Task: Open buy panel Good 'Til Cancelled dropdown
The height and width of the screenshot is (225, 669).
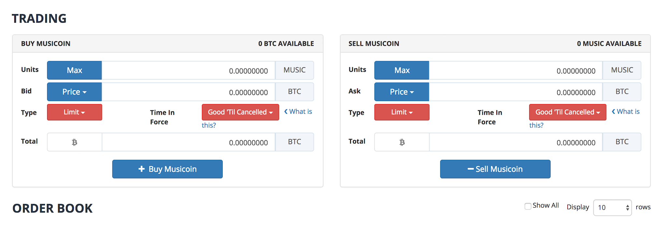Action: click(x=240, y=112)
